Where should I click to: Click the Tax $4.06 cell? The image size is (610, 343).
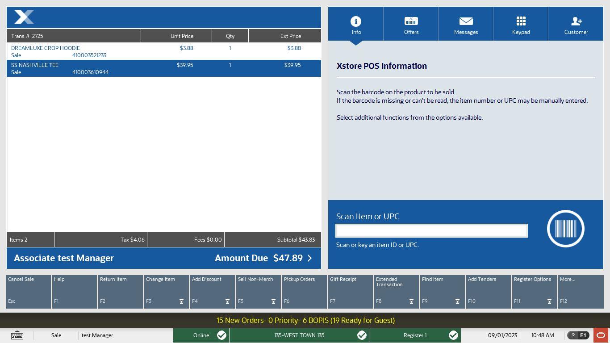click(x=100, y=240)
